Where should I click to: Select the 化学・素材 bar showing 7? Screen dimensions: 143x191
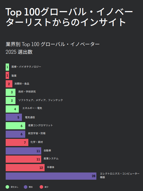tap(17, 142)
